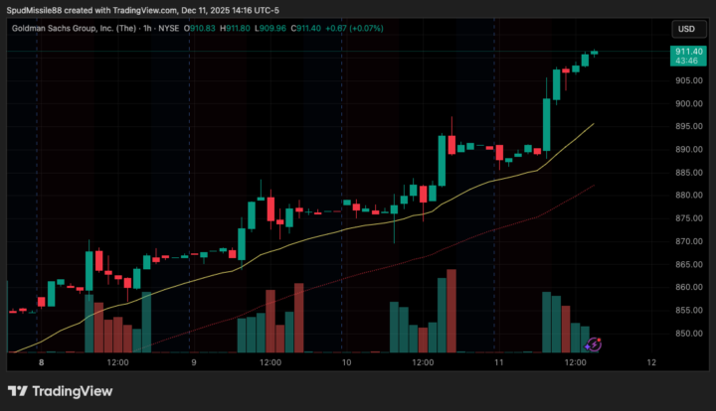The height and width of the screenshot is (411, 716).
Task: Click the high value H911.80
Action: 235,28
